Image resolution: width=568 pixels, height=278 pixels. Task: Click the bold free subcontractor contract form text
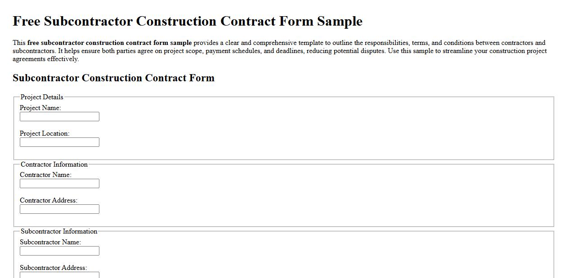coord(109,43)
